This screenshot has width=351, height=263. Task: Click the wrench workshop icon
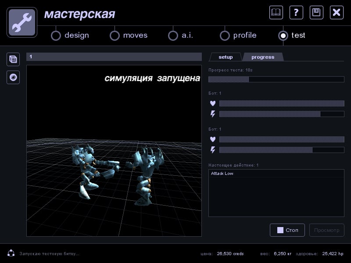click(22, 22)
